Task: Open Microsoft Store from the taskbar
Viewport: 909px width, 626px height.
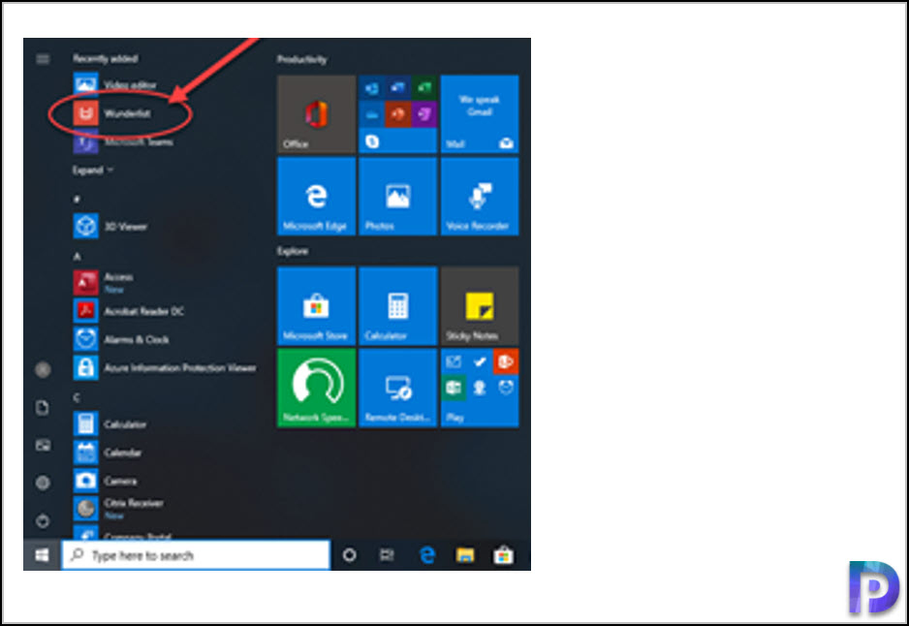Action: [503, 555]
